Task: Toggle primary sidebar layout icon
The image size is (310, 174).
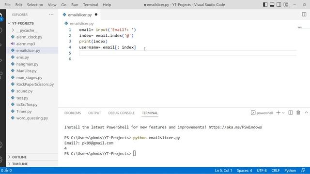Action: click(265, 4)
